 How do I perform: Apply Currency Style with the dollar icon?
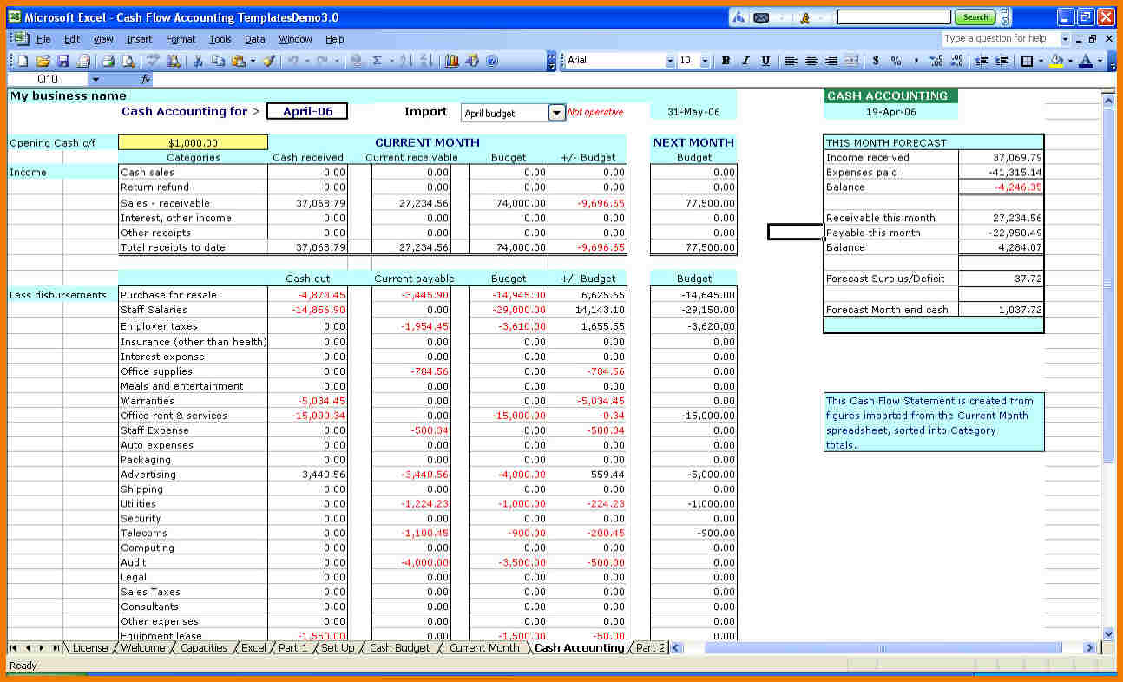(x=876, y=61)
